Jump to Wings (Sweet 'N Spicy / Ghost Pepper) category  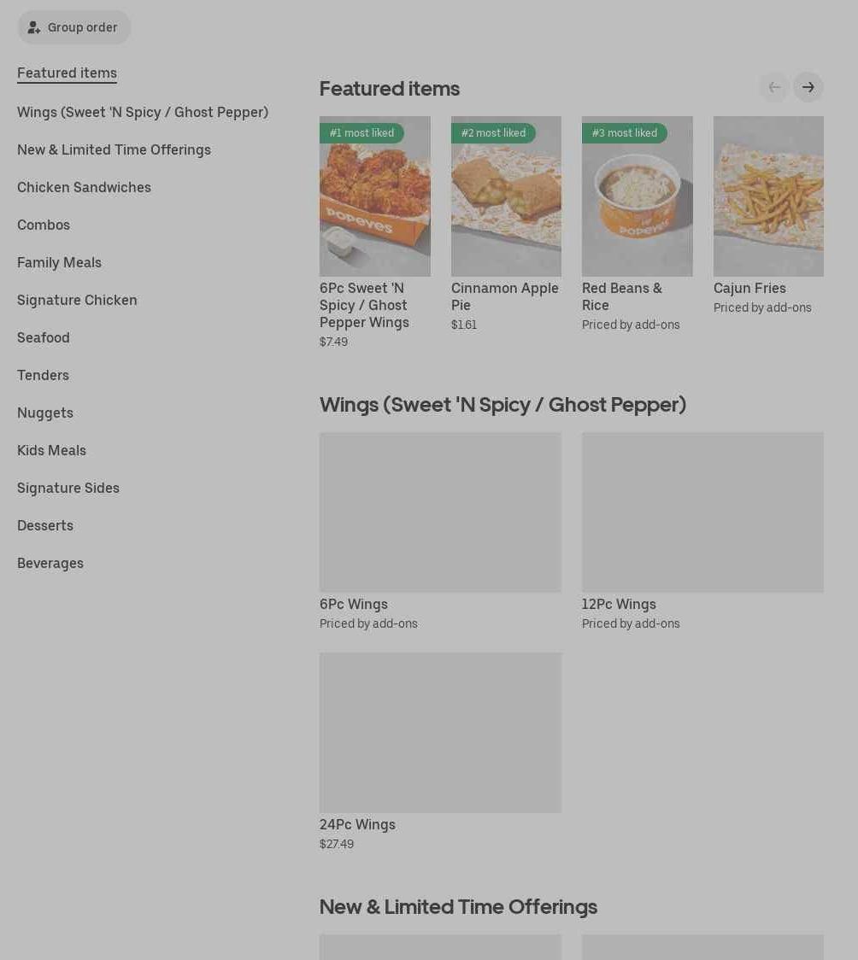[143, 112]
